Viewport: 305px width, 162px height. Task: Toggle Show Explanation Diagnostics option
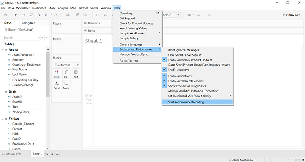pyautogui.click(x=197, y=86)
